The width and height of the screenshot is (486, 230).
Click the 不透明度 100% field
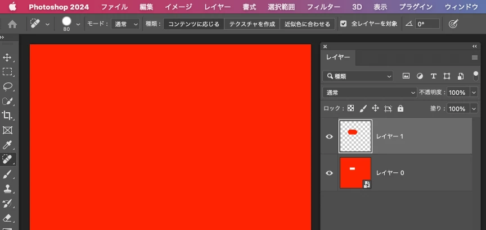coord(458,93)
